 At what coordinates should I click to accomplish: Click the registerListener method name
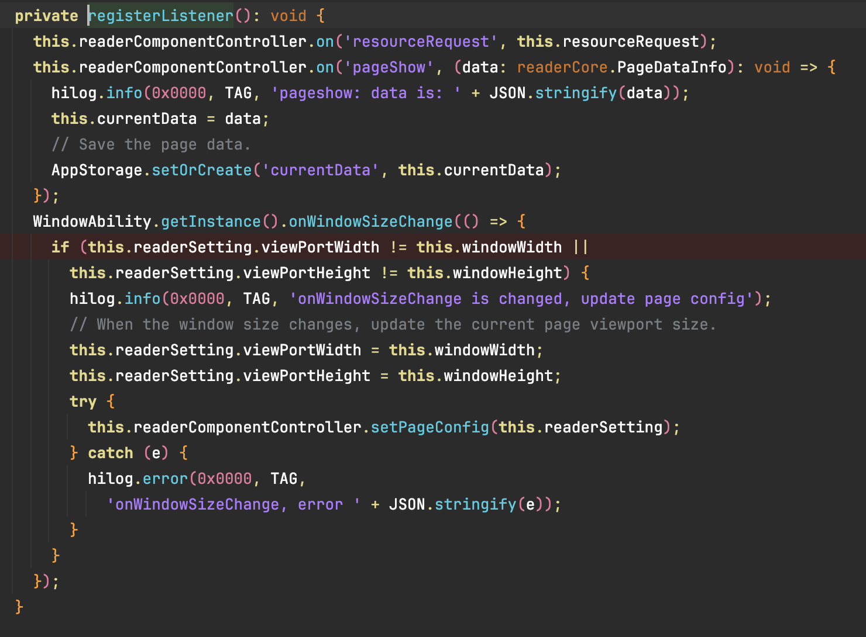tap(161, 16)
